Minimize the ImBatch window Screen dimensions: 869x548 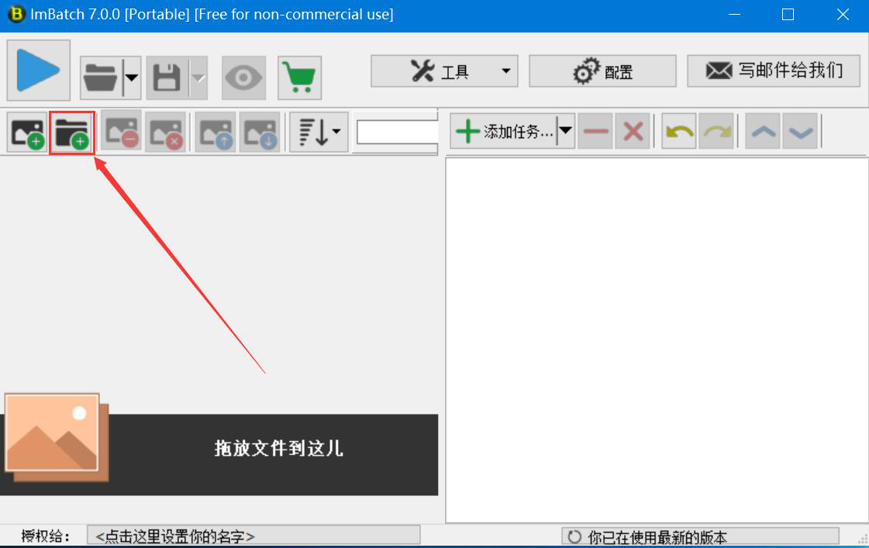click(x=734, y=15)
